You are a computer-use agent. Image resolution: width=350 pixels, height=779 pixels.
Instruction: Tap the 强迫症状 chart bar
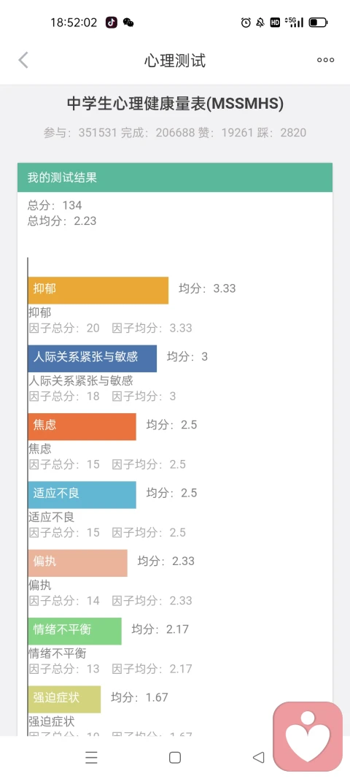(65, 699)
